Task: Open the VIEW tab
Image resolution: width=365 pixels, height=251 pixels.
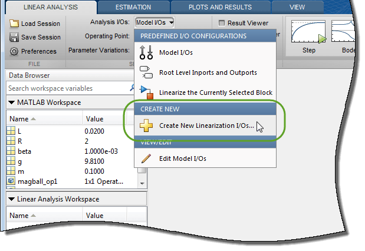Action: click(297, 7)
